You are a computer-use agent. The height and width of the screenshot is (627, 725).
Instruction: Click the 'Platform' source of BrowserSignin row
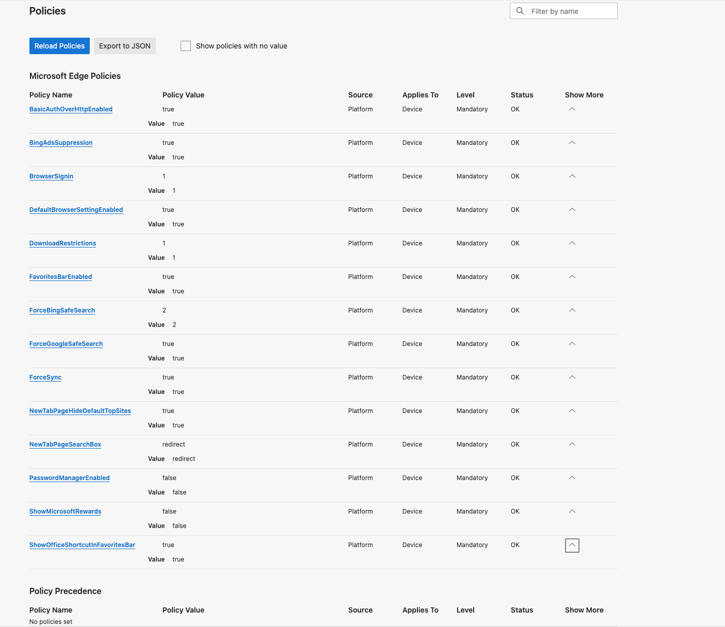click(360, 176)
